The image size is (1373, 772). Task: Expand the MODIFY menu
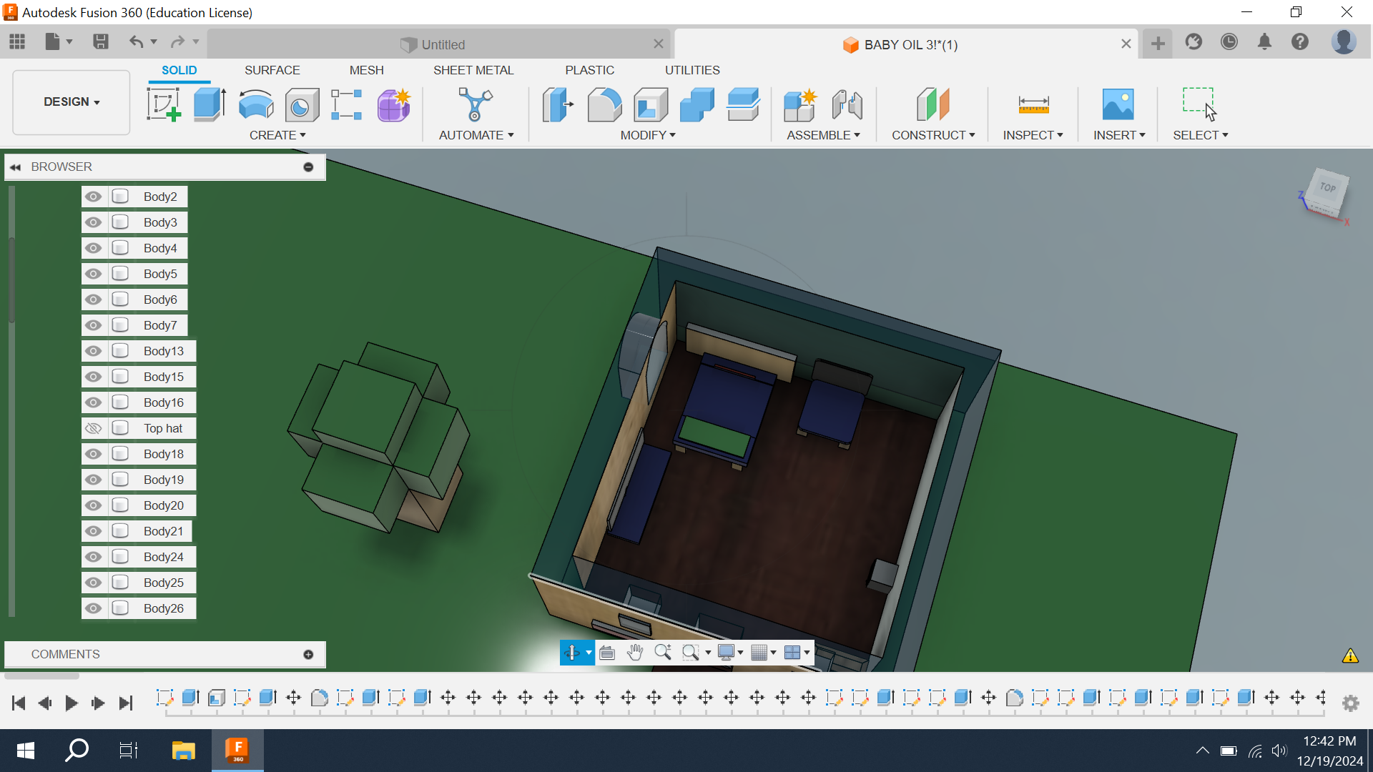pos(648,135)
